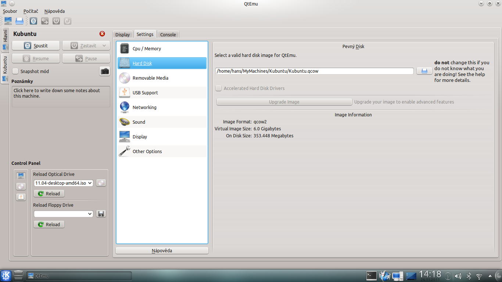The width and height of the screenshot is (502, 282).
Task: Click the Nápověda button below the settings list
Action: pos(162,250)
